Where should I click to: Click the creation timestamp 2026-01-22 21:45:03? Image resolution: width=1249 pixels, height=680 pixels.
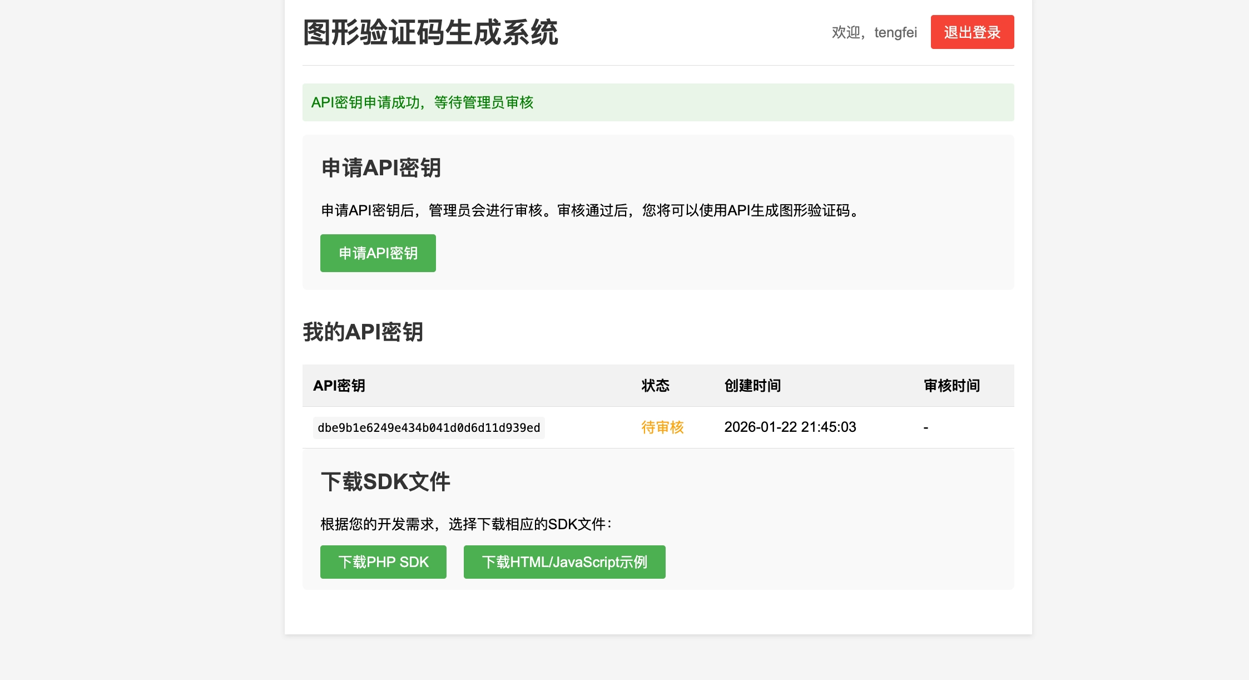point(790,427)
